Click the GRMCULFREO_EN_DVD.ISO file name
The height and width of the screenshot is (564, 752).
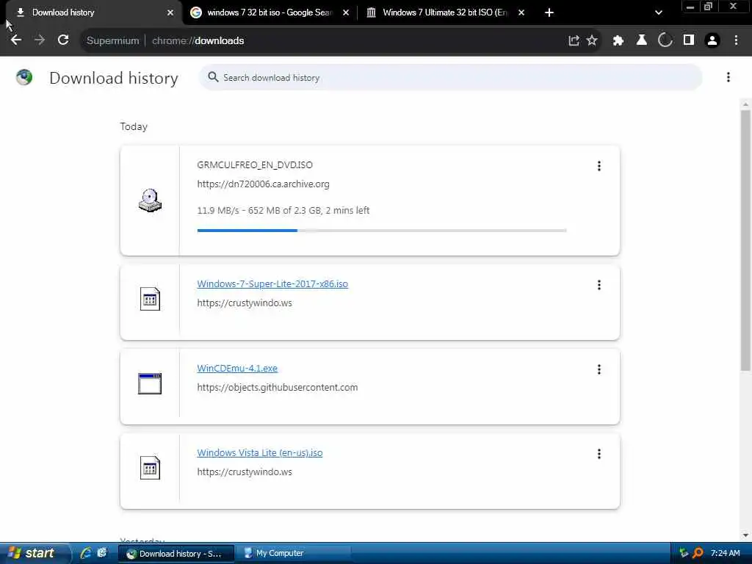pyautogui.click(x=255, y=165)
